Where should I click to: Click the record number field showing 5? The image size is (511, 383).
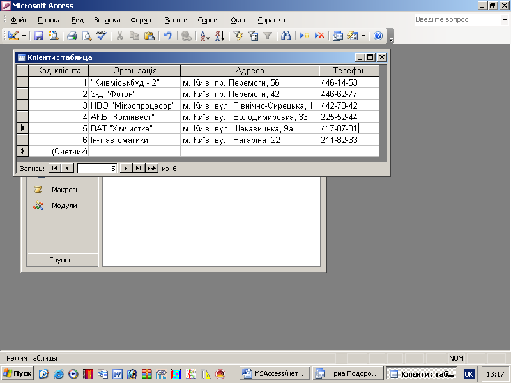click(x=98, y=169)
